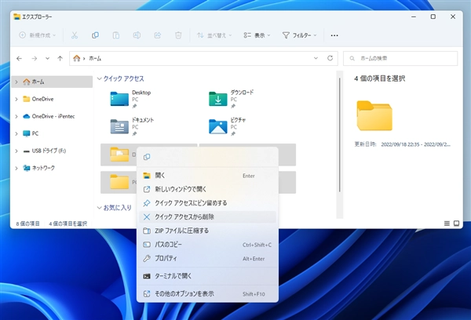Click the Share icon in toolbar
471x320 pixels.
point(158,35)
